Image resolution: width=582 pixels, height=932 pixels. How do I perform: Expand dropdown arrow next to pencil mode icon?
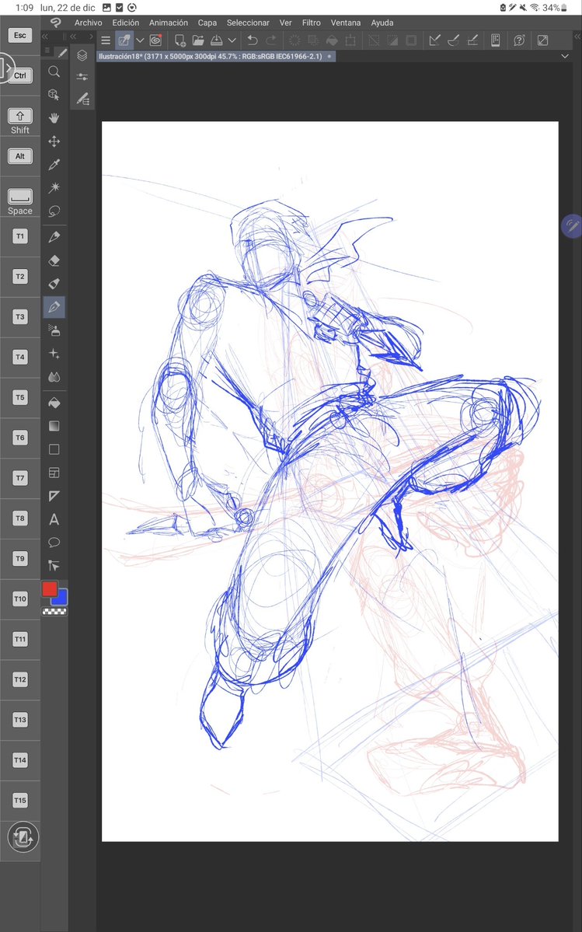pos(140,40)
